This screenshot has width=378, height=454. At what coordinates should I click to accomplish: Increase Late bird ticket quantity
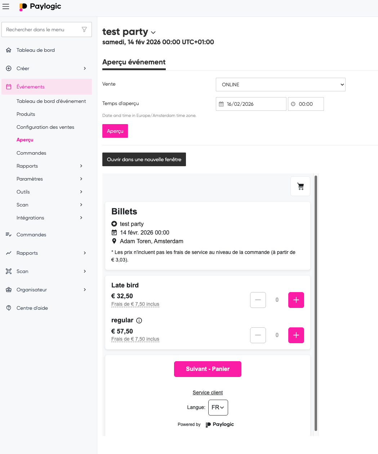[296, 300]
